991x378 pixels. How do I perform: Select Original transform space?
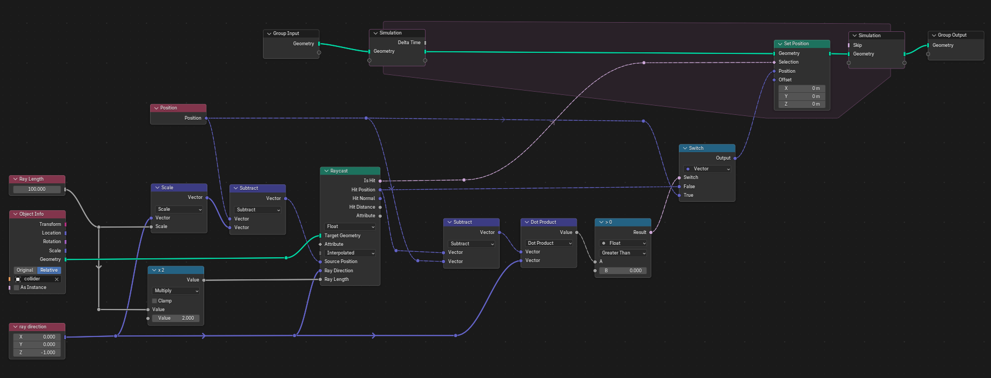click(x=25, y=270)
